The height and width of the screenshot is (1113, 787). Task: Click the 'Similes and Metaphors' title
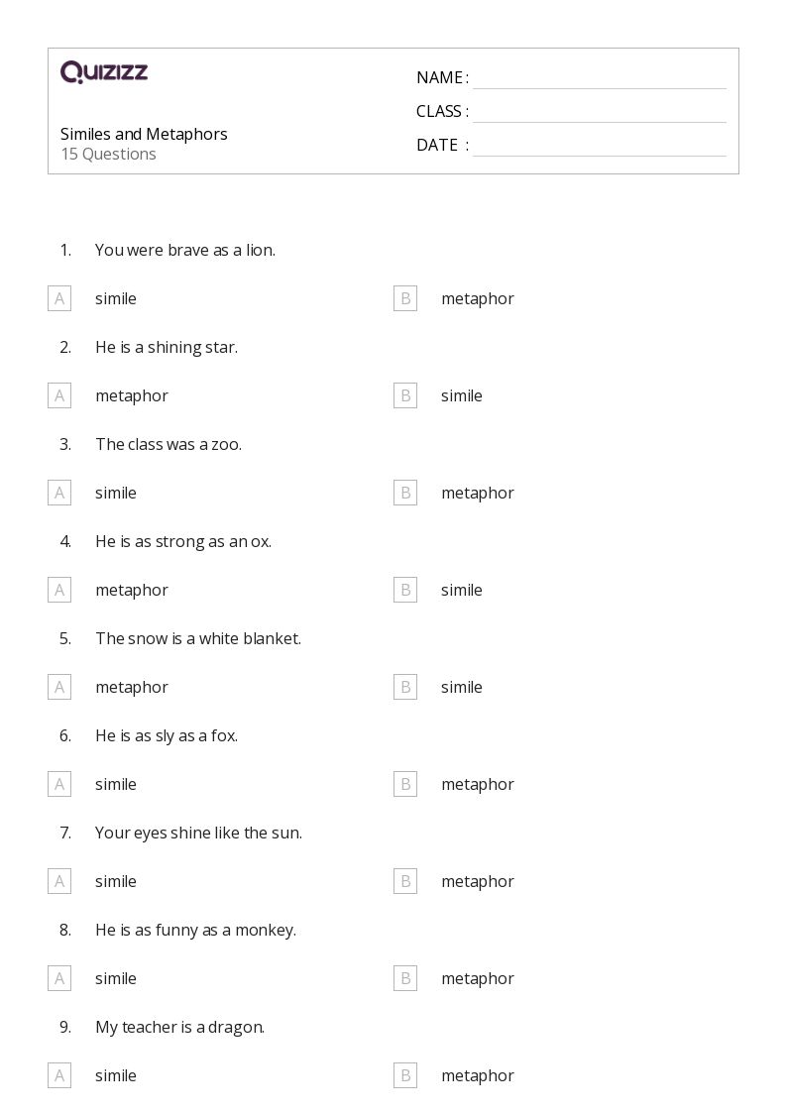[x=144, y=134]
